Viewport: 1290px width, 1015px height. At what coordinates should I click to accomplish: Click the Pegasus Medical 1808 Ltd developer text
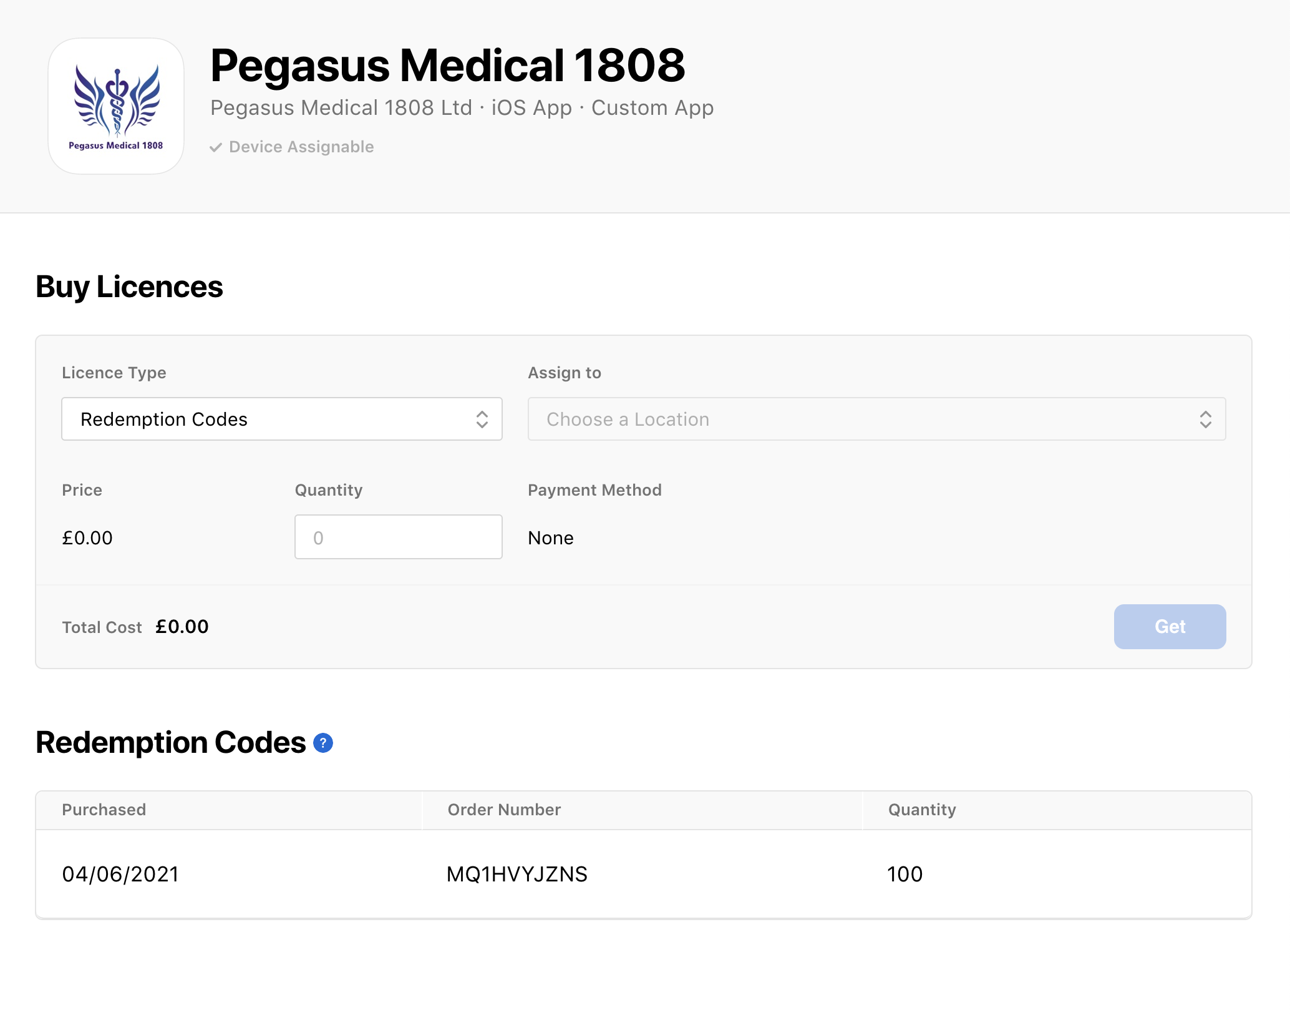(341, 108)
